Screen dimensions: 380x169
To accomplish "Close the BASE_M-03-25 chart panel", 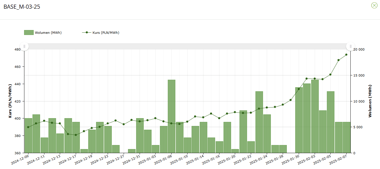I will 374,5.
